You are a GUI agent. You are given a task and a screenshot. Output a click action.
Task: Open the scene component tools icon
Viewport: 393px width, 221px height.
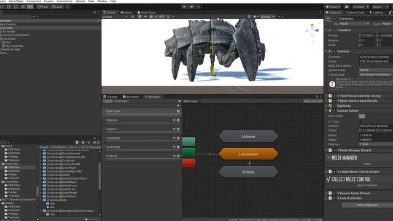249,17
